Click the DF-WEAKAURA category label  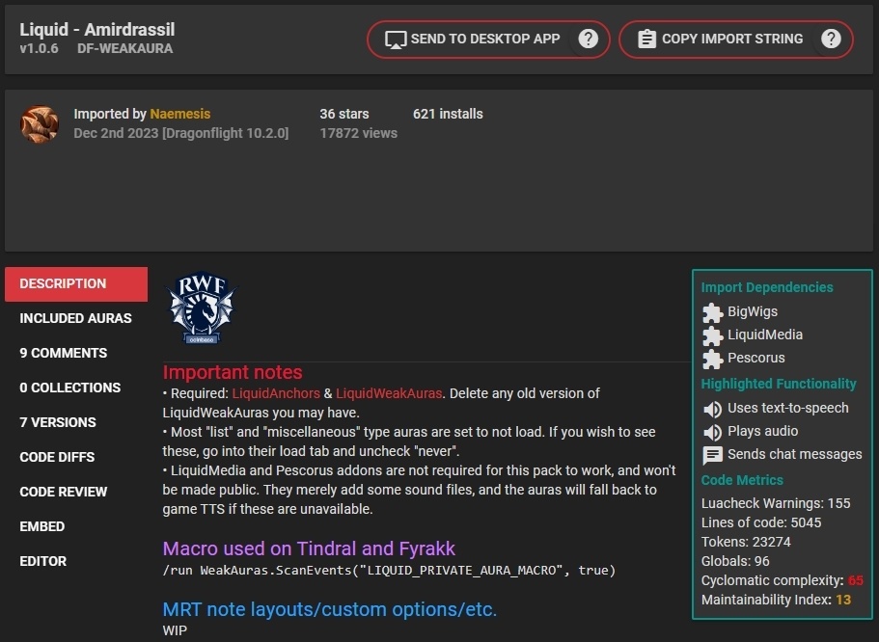click(125, 49)
